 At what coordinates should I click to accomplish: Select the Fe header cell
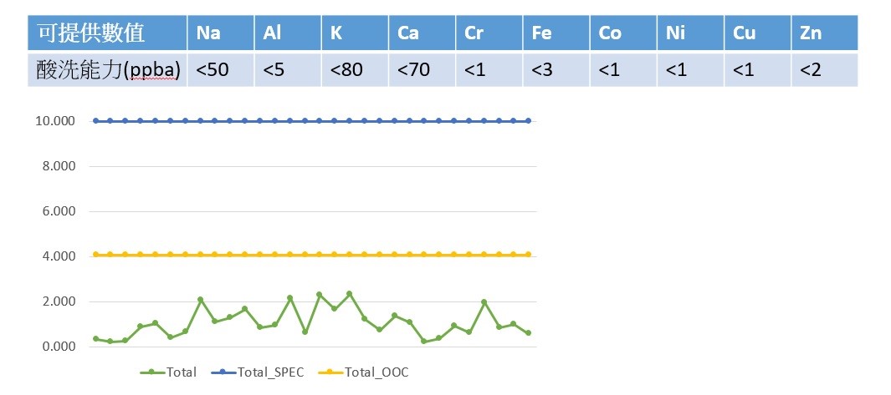556,33
